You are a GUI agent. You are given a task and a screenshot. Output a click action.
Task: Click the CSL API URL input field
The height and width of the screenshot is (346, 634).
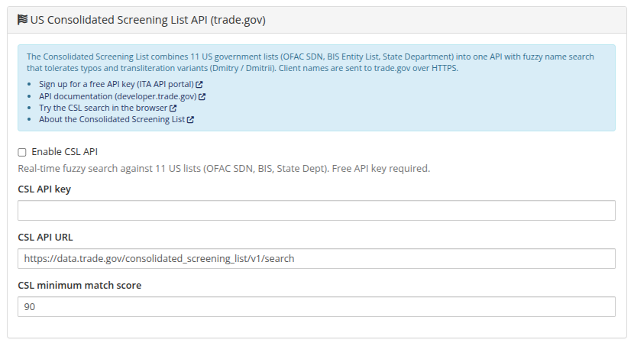[316, 259]
